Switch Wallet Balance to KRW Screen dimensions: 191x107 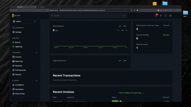(x=125, y=26)
